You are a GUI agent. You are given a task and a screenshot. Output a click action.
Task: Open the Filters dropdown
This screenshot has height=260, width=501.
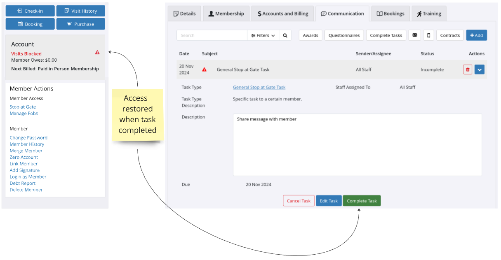(x=263, y=35)
